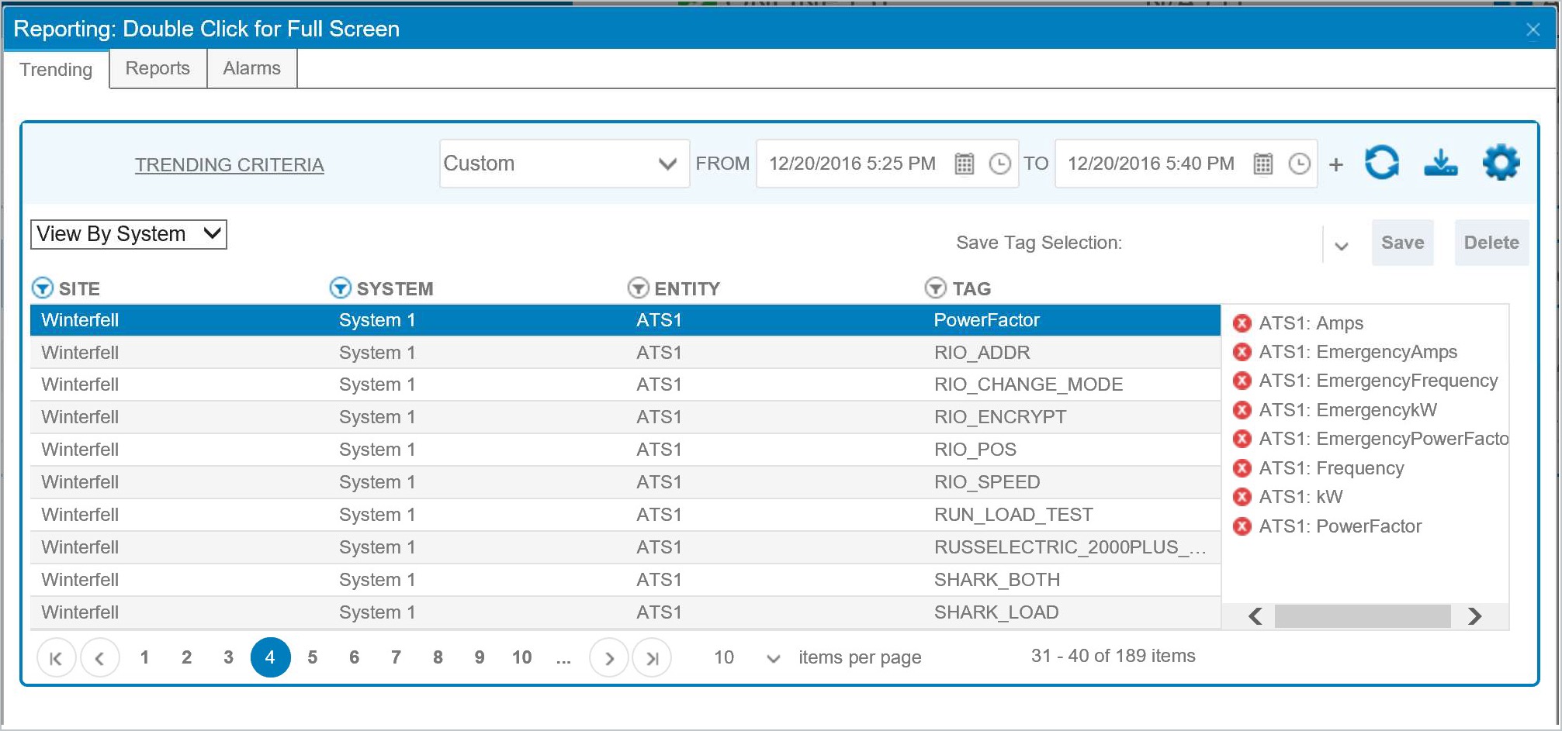This screenshot has width=1562, height=731.
Task: Click the TRENDING CRITERIA link
Action: (x=230, y=165)
